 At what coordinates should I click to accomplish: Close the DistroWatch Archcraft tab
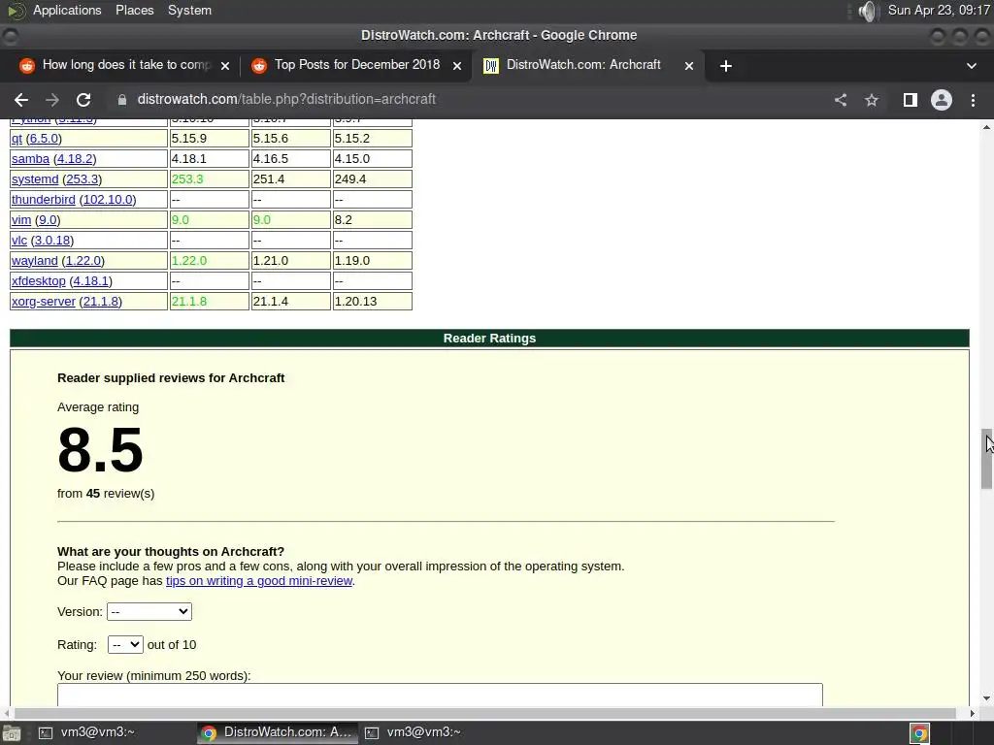pyautogui.click(x=689, y=66)
